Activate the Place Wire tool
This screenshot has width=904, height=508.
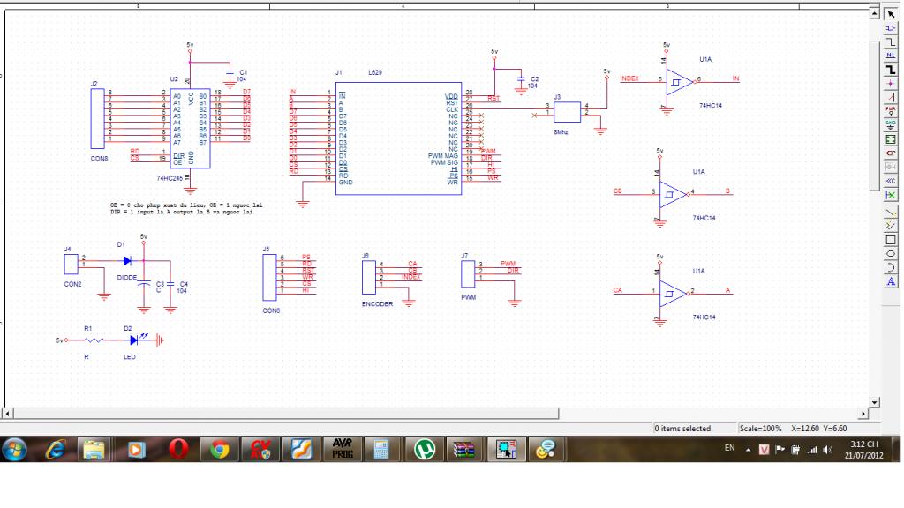(x=891, y=41)
